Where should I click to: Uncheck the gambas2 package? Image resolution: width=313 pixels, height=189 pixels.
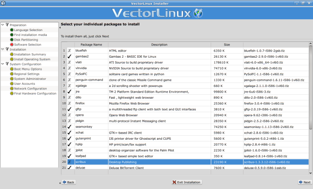click(x=70, y=56)
